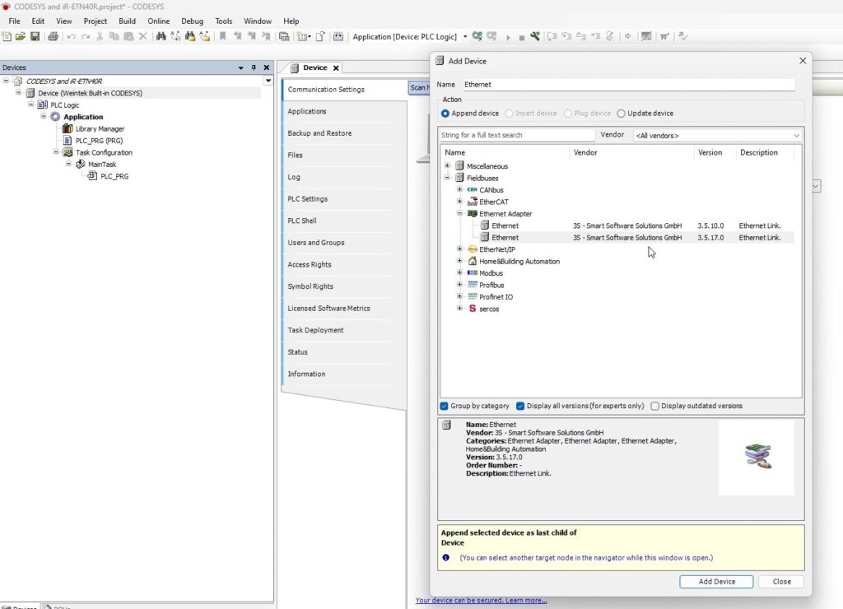Select the Plug device radio button

point(568,114)
